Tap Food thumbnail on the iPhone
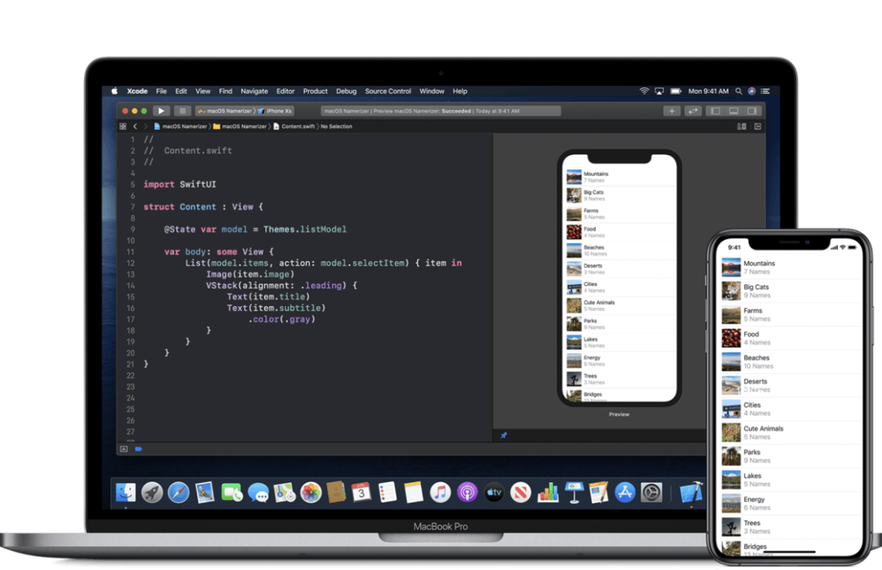Viewport: 882px width, 570px height. (x=731, y=338)
